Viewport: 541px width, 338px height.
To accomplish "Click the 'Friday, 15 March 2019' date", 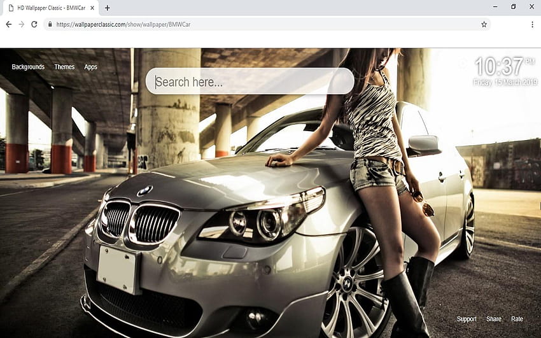I will point(505,82).
